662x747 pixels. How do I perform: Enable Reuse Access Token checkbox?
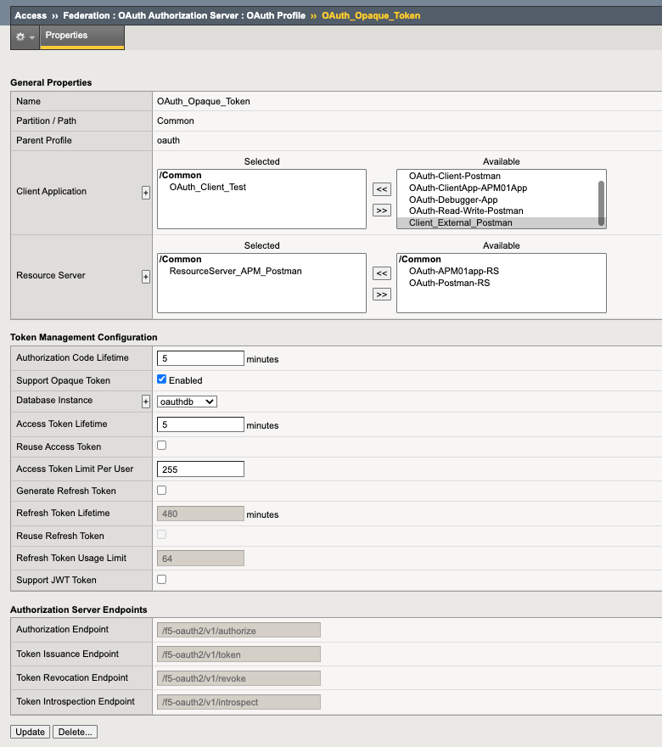[x=162, y=446]
